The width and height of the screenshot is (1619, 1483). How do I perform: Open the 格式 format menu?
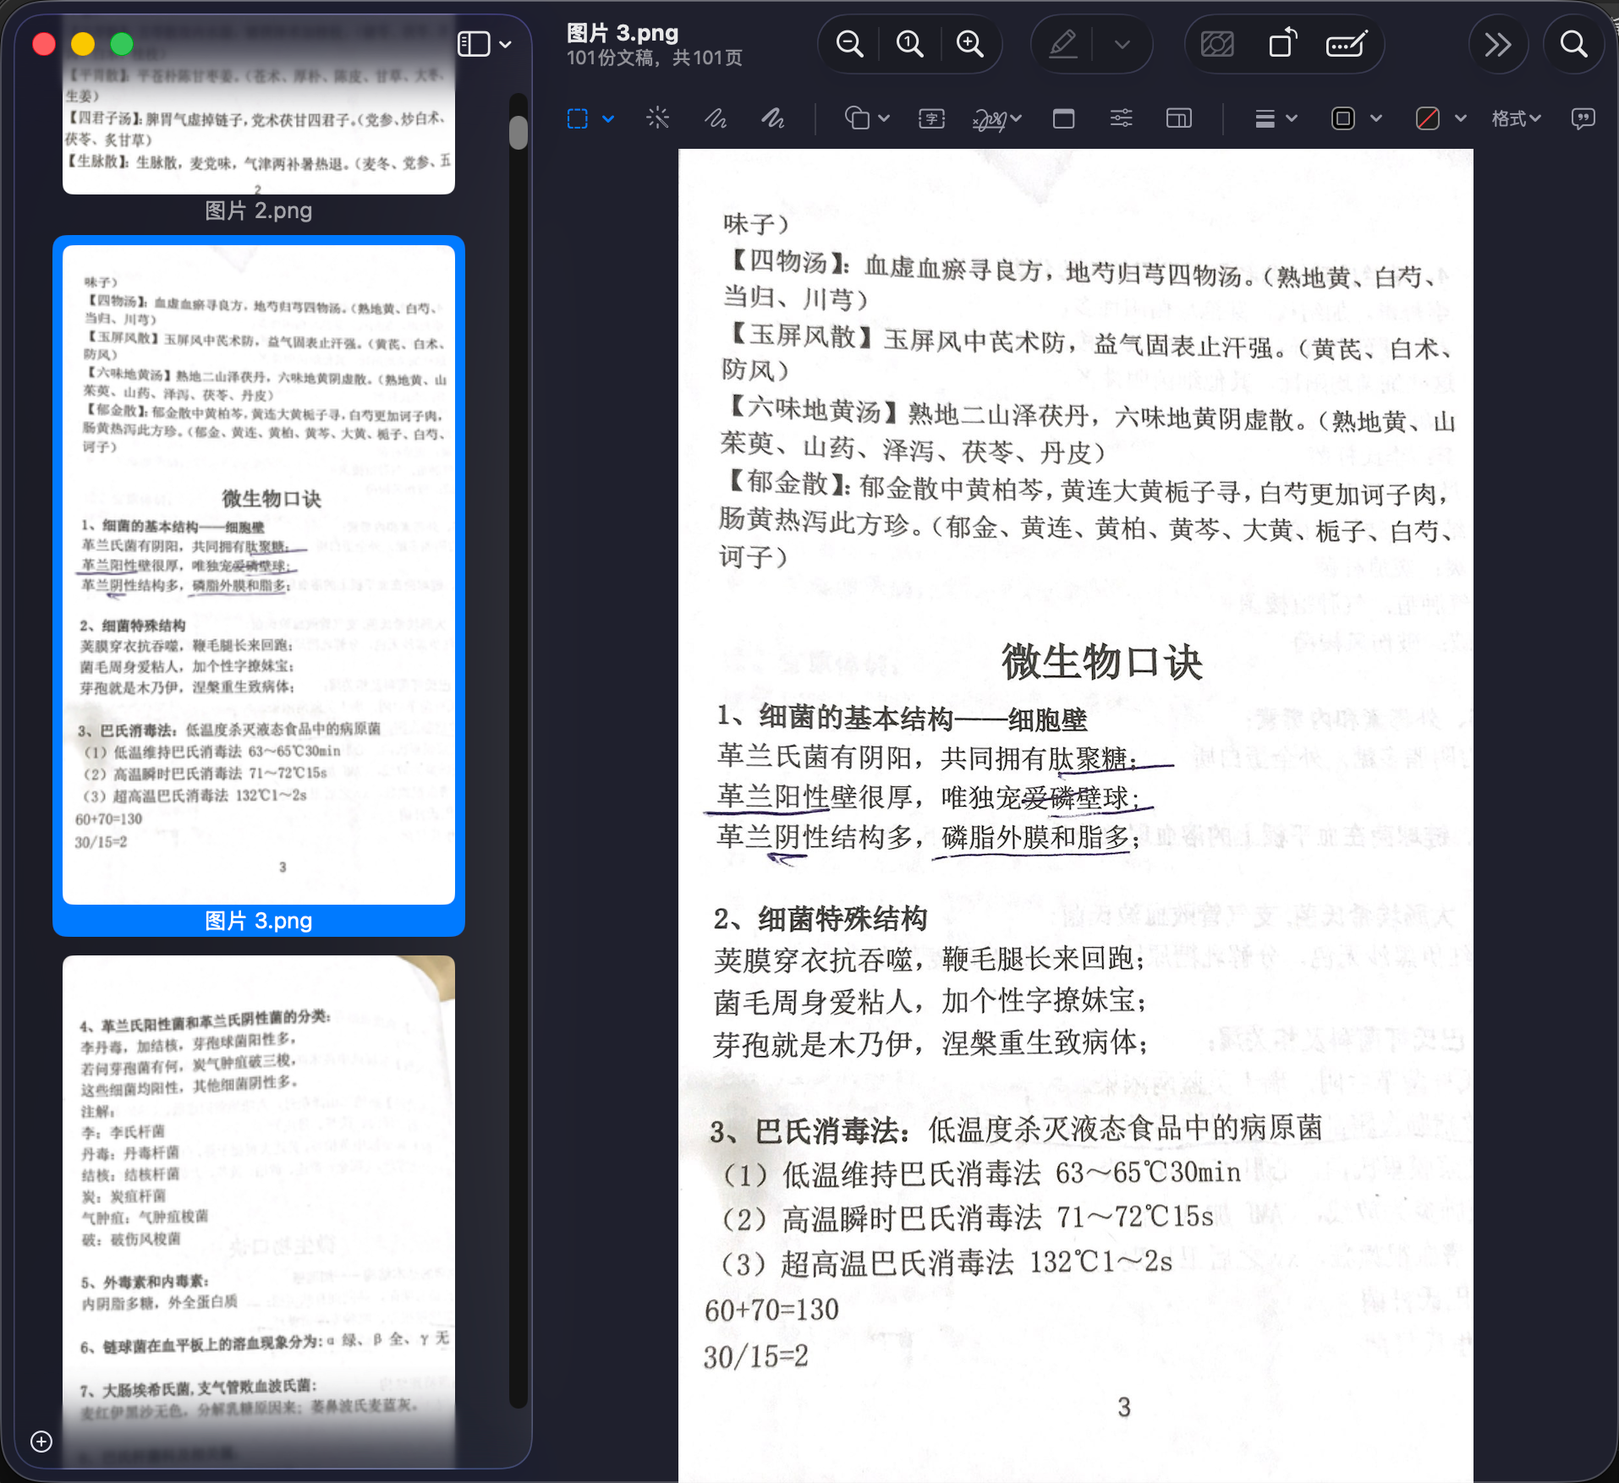pyautogui.click(x=1514, y=118)
